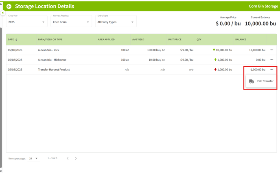
Task: Sort by the Balance column header
Action: click(241, 39)
